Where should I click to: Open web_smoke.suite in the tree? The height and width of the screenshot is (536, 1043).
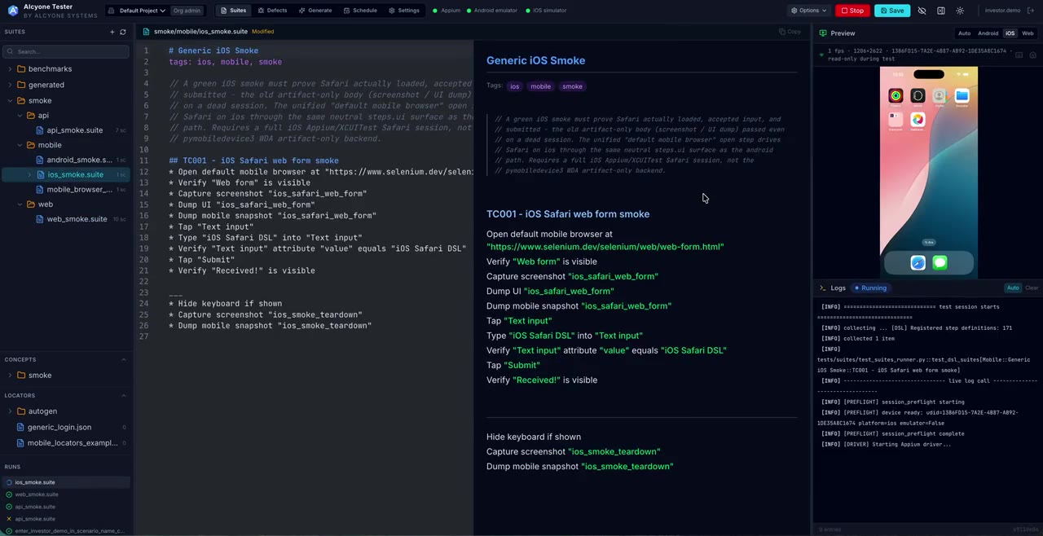click(77, 219)
